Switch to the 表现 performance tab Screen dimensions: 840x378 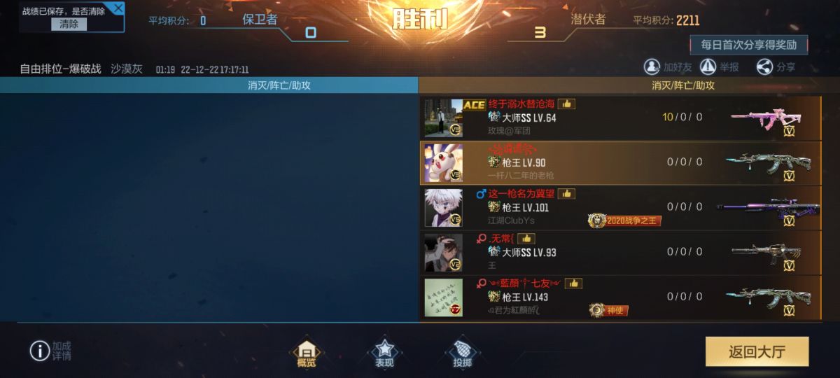pyautogui.click(x=384, y=353)
